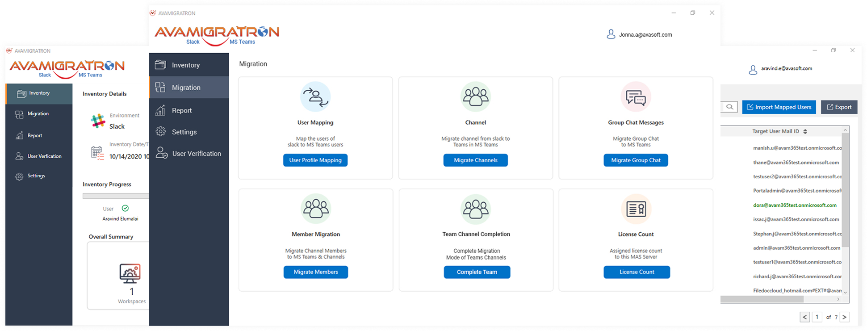The height and width of the screenshot is (331, 867).
Task: Select manish.u@avam365test row
Action: click(x=797, y=148)
